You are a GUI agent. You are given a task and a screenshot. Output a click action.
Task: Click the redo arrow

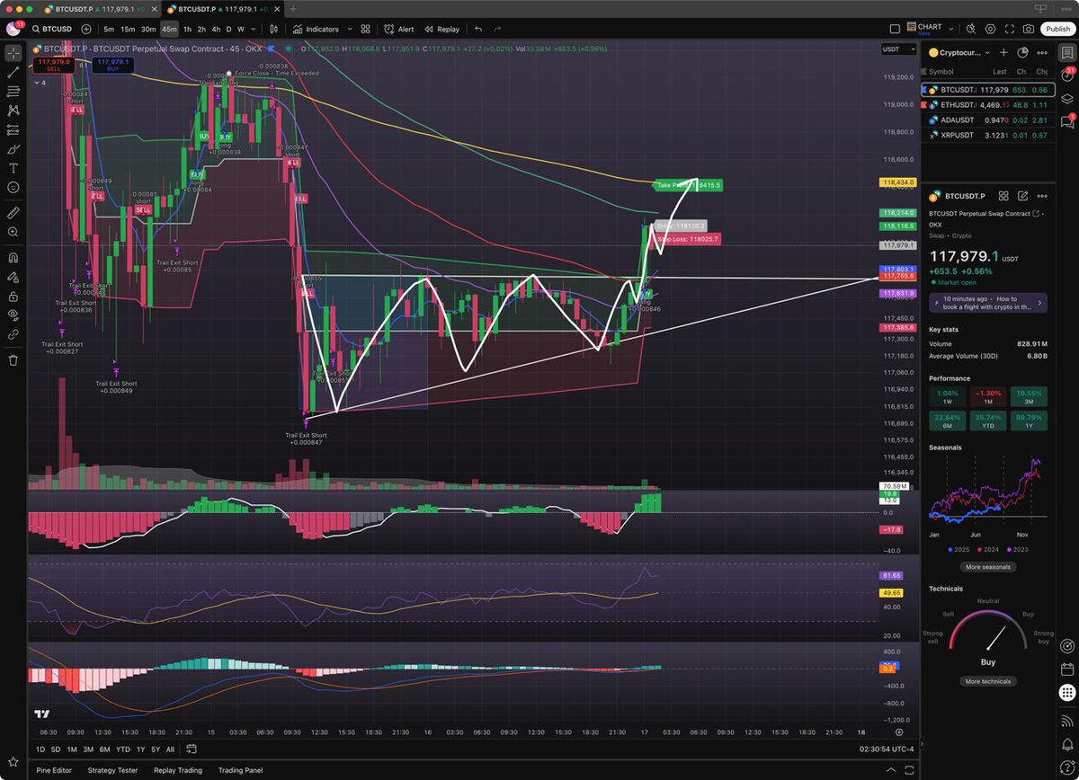click(498, 29)
